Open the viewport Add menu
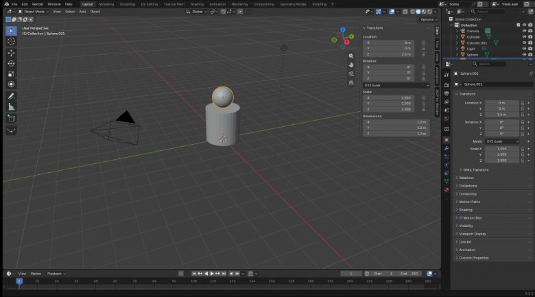Image resolution: width=535 pixels, height=297 pixels. point(82,12)
